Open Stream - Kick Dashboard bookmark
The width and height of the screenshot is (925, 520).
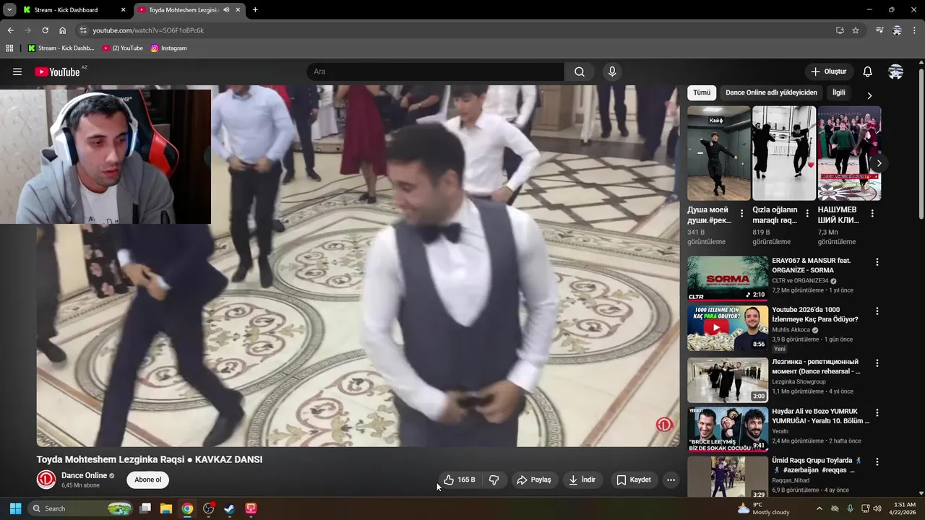click(x=61, y=48)
